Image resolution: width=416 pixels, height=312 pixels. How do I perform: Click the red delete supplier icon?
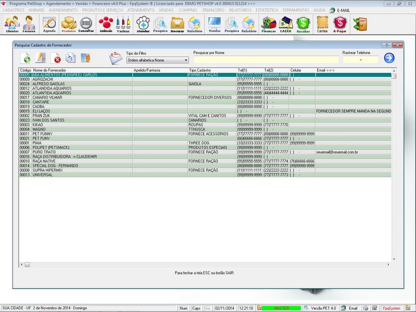pyautogui.click(x=56, y=59)
